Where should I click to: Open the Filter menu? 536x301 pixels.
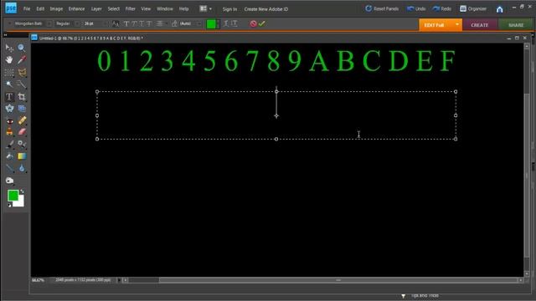(131, 9)
